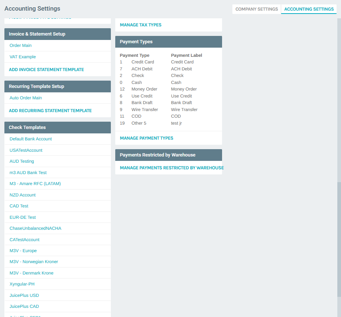Viewport: 341px width, 317px height.
Task: Click the Use Credit payment type text
Action: pyautogui.click(x=142, y=96)
